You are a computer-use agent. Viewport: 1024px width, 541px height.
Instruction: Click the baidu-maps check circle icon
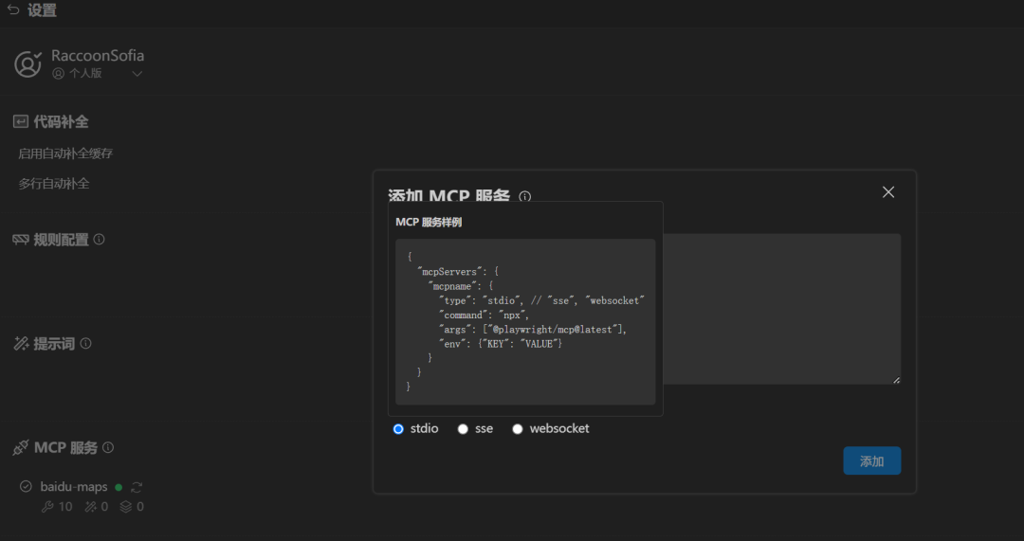[26, 486]
